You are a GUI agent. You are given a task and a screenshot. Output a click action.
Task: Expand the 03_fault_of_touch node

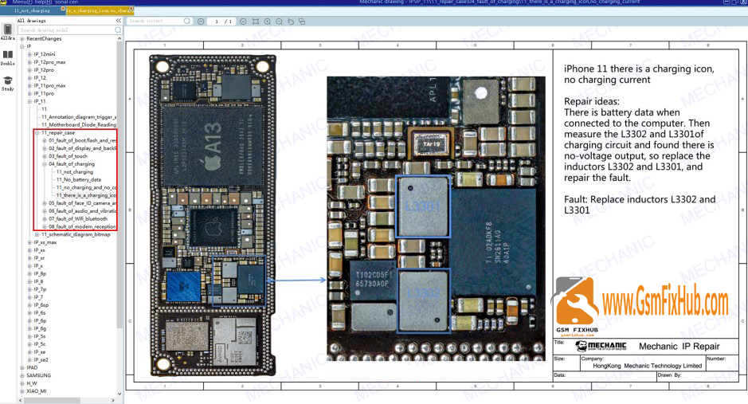[45, 156]
